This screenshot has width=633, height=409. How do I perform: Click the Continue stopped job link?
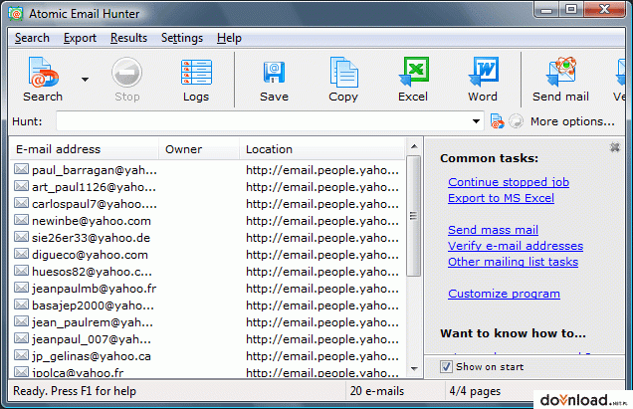[509, 182]
